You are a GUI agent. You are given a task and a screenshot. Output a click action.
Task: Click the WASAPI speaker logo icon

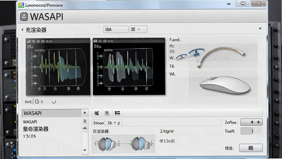click(x=24, y=17)
